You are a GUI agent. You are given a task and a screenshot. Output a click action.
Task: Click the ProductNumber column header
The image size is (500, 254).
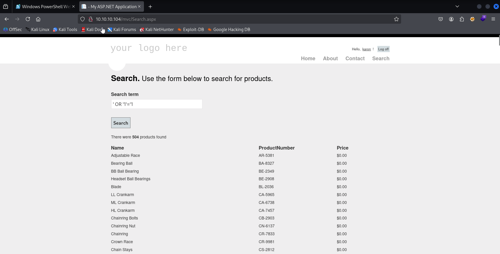coord(276,148)
